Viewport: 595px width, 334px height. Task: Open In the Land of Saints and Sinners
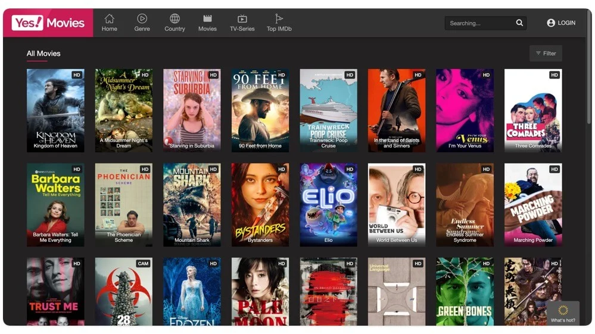coord(397,111)
